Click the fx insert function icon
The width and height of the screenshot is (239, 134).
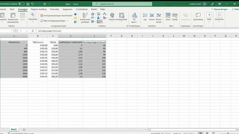pos(32,31)
